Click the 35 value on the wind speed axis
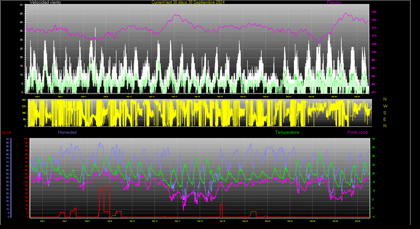This screenshot has width=420, height=229. point(21,31)
